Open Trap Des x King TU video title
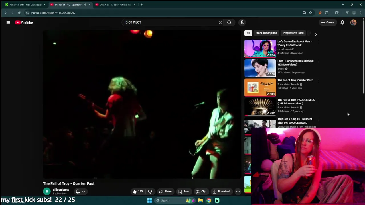 295,121
